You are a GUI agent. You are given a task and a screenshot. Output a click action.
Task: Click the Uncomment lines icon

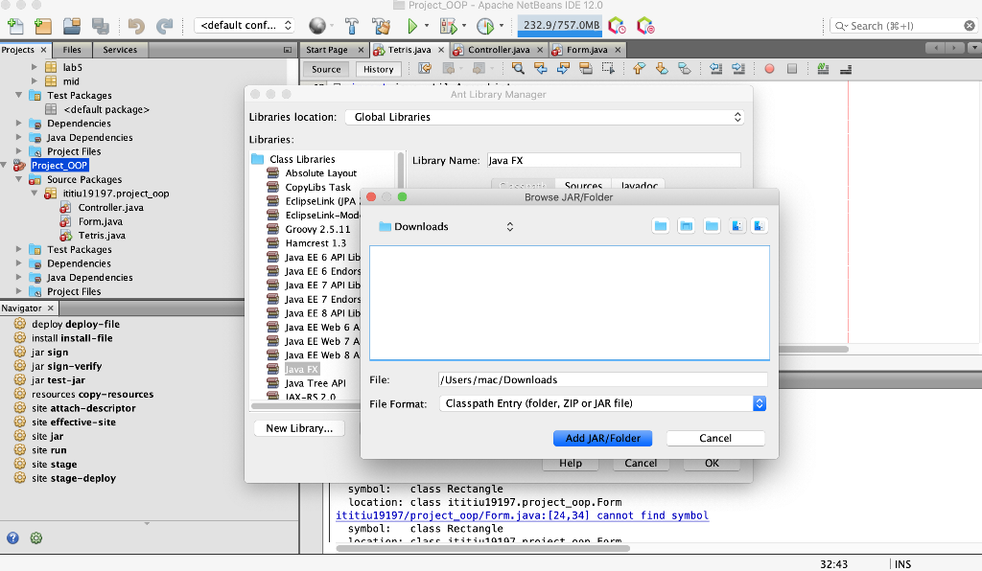point(846,69)
